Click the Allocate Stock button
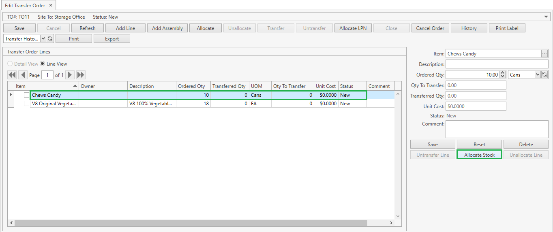 click(x=479, y=155)
